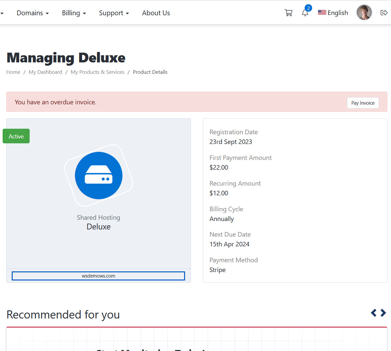Navigate to My Dashboard breadcrumb
The image size is (391, 351).
pyautogui.click(x=45, y=72)
